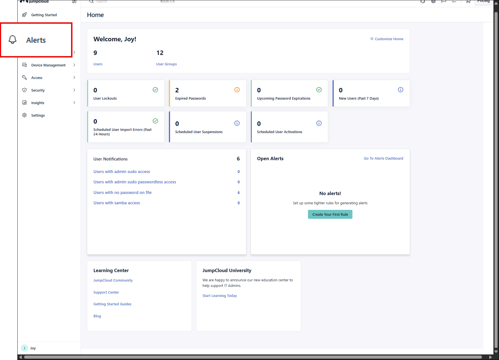499x360 pixels.
Task: Click the Scheduled User Suspensions info icon
Action: [x=237, y=123]
